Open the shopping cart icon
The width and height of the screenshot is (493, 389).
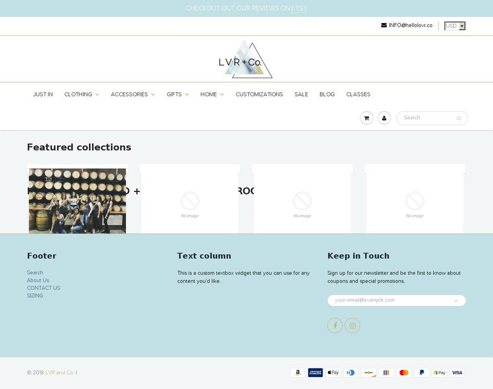pyautogui.click(x=366, y=118)
